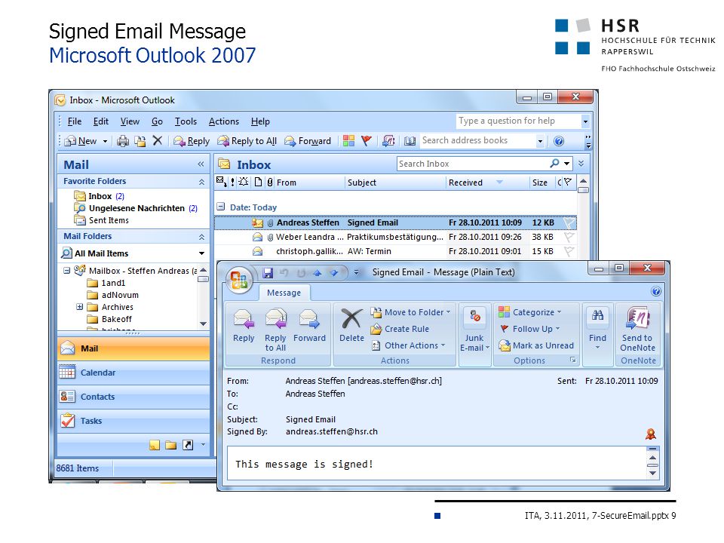
Task: Open the View menu
Action: (130, 121)
